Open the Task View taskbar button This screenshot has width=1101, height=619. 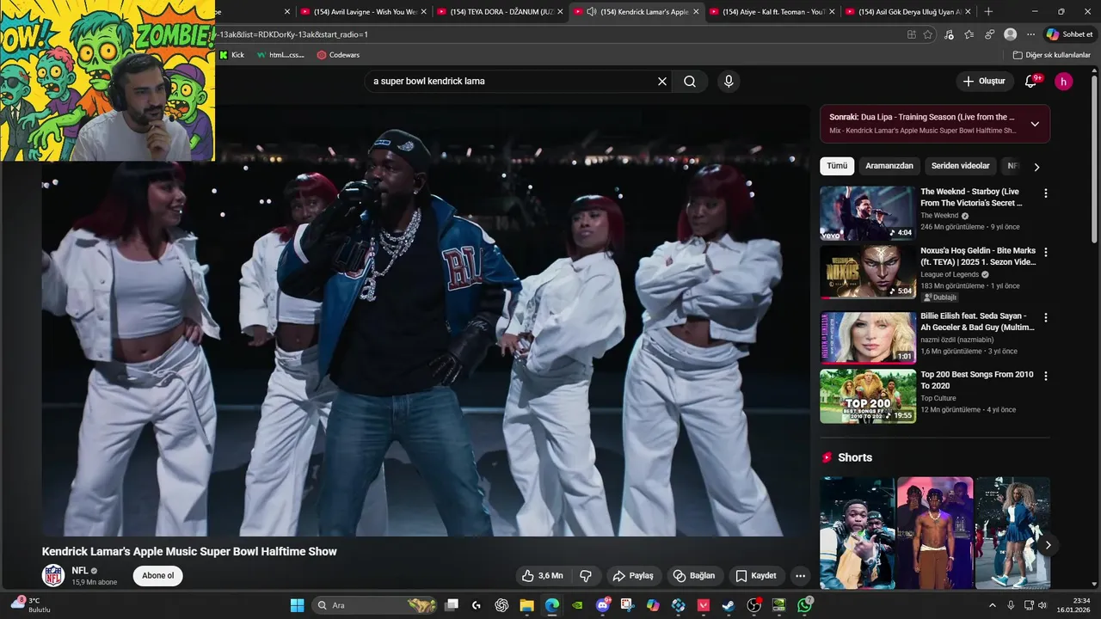coord(452,605)
